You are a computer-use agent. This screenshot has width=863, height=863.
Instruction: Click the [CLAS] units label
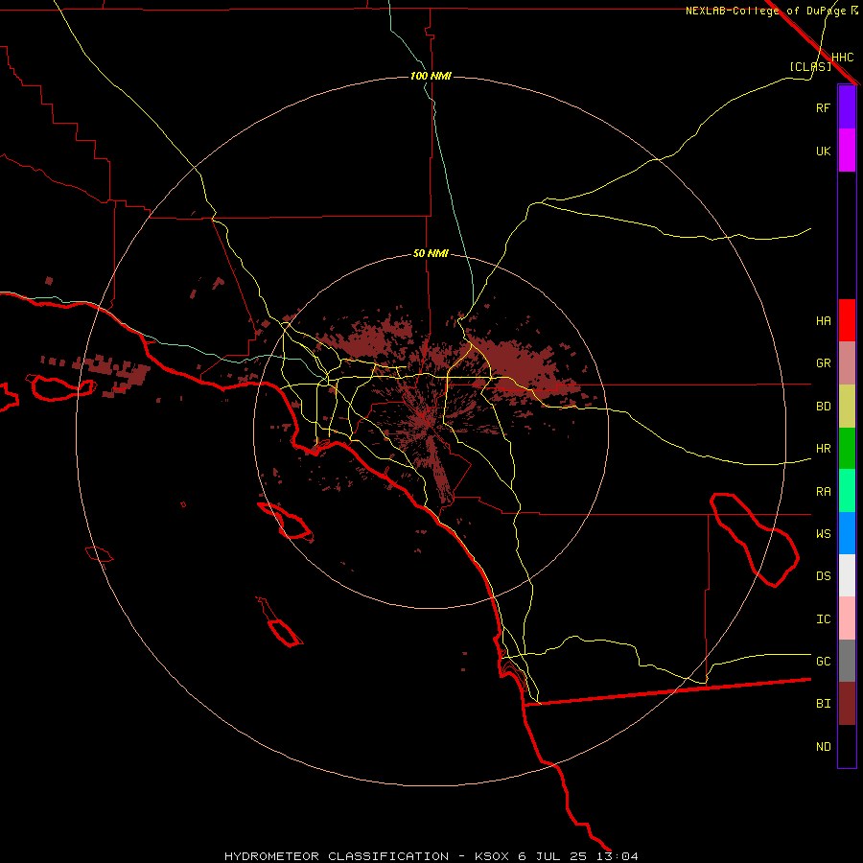810,66
